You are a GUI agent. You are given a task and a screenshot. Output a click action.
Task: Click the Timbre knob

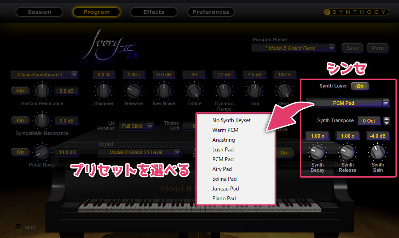pyautogui.click(x=194, y=91)
